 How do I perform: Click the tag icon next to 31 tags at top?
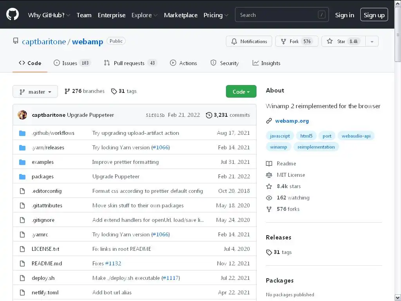tap(114, 91)
